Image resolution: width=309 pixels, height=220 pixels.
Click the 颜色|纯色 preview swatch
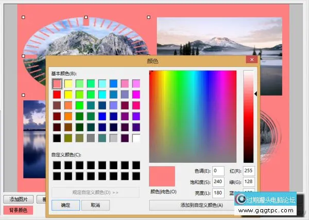(x=162, y=176)
